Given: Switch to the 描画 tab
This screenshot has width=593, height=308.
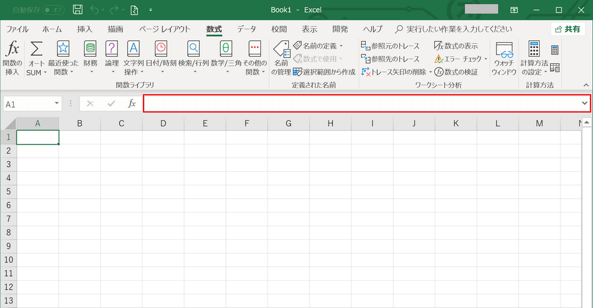Looking at the screenshot, I should [116, 29].
